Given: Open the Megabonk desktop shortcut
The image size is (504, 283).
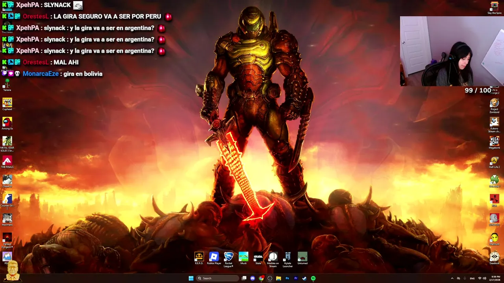Looking at the screenshot, I should pos(494,143).
